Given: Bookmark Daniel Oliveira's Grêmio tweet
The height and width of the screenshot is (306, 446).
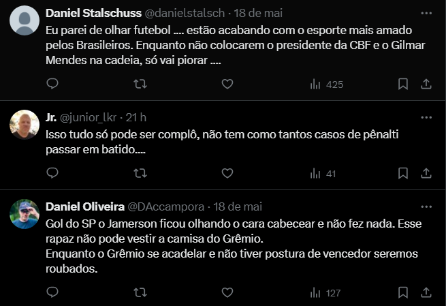Looking at the screenshot, I should click(403, 292).
